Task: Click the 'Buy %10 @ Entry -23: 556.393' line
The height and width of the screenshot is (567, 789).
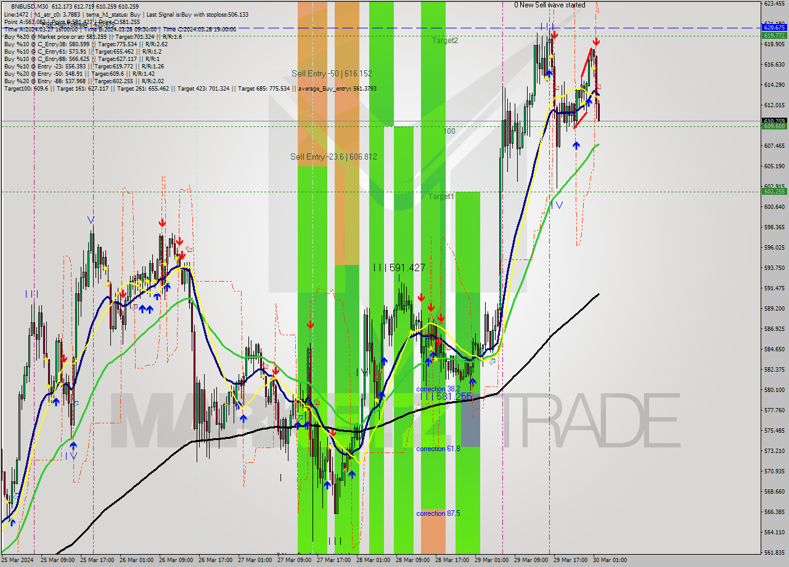Action: 84,66
